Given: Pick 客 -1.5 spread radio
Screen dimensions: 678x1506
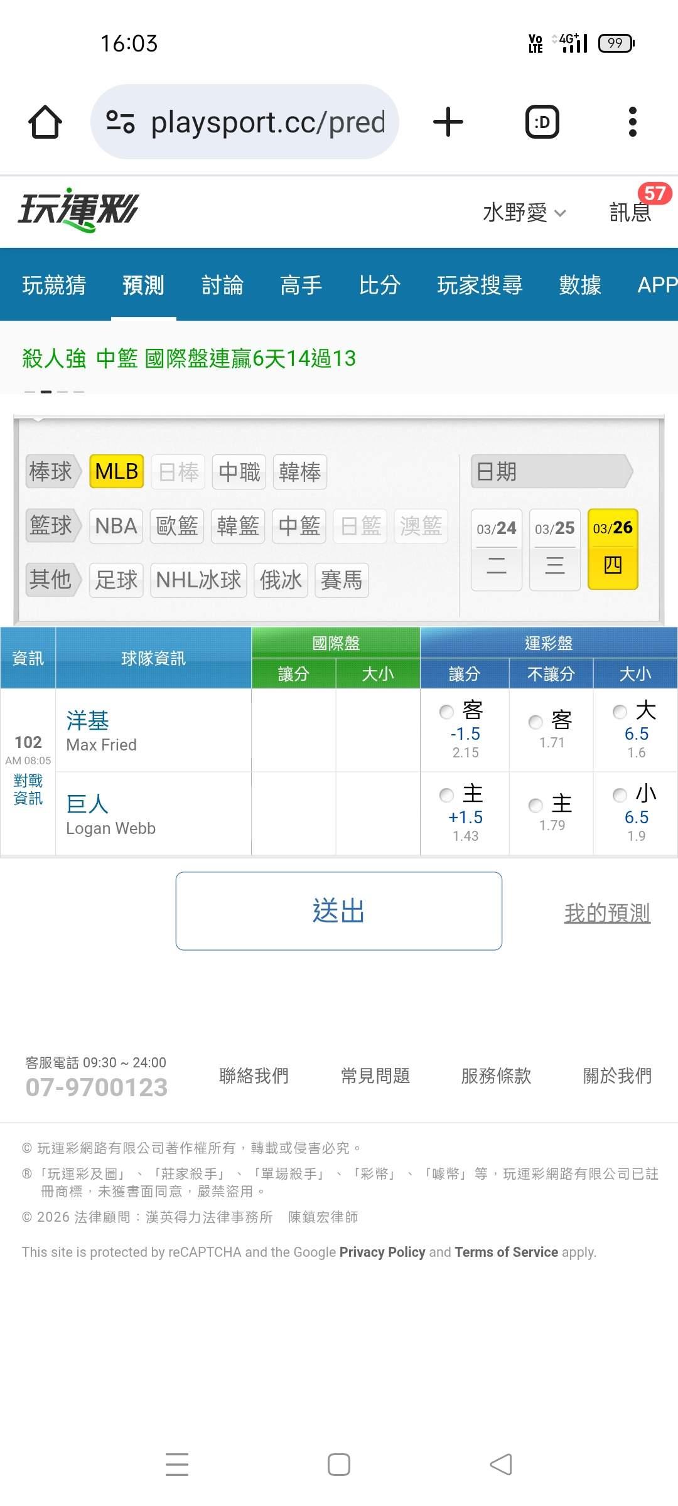Looking at the screenshot, I should (446, 712).
